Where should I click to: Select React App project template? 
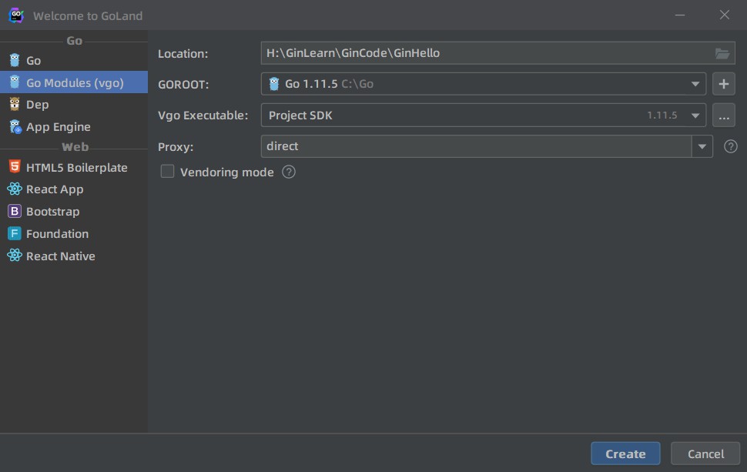tap(55, 189)
